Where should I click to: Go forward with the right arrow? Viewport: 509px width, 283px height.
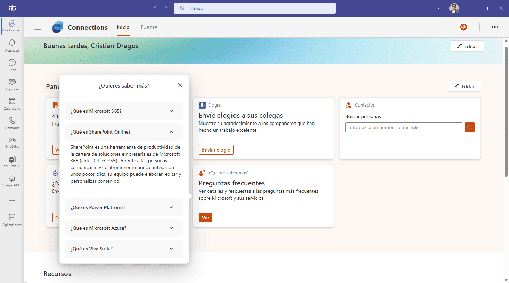(x=166, y=8)
